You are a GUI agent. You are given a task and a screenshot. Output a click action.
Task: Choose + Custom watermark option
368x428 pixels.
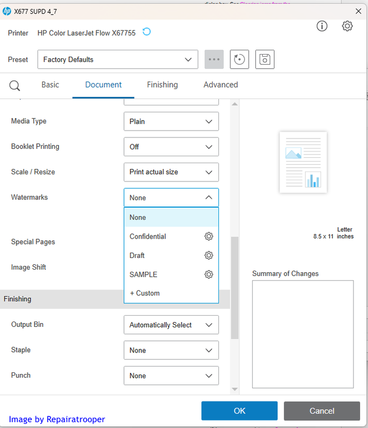click(171, 293)
